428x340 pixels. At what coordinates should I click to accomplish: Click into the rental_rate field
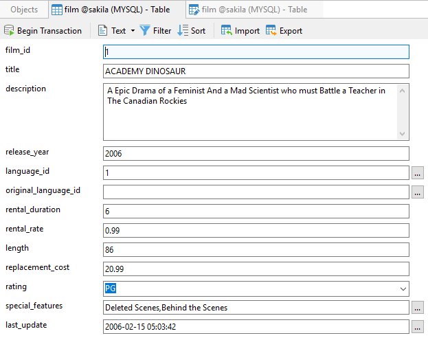click(256, 231)
